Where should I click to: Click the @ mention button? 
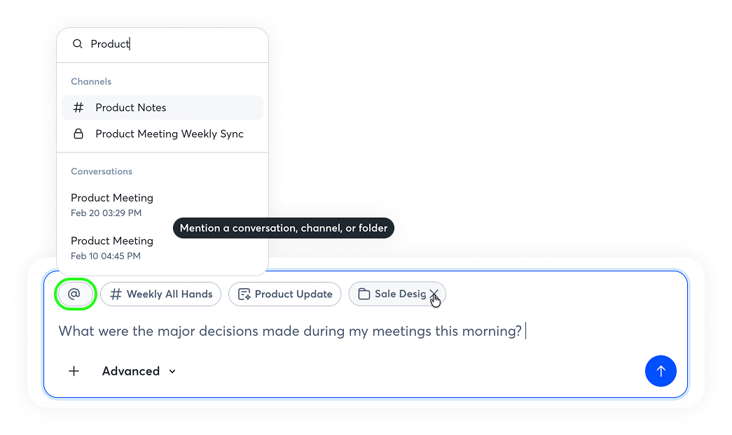click(x=74, y=294)
